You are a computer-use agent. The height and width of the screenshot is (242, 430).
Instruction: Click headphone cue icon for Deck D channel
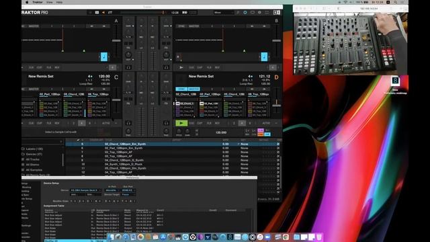coord(166,123)
